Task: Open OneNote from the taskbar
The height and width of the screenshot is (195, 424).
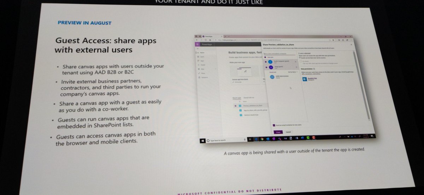Action: [274, 139]
